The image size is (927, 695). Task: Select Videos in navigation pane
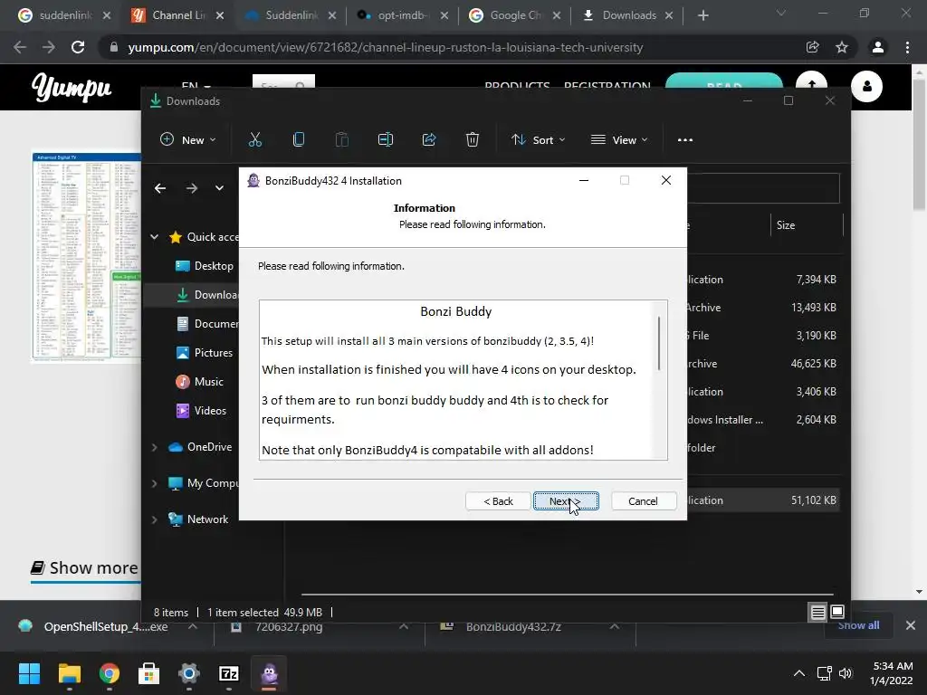coord(201,411)
